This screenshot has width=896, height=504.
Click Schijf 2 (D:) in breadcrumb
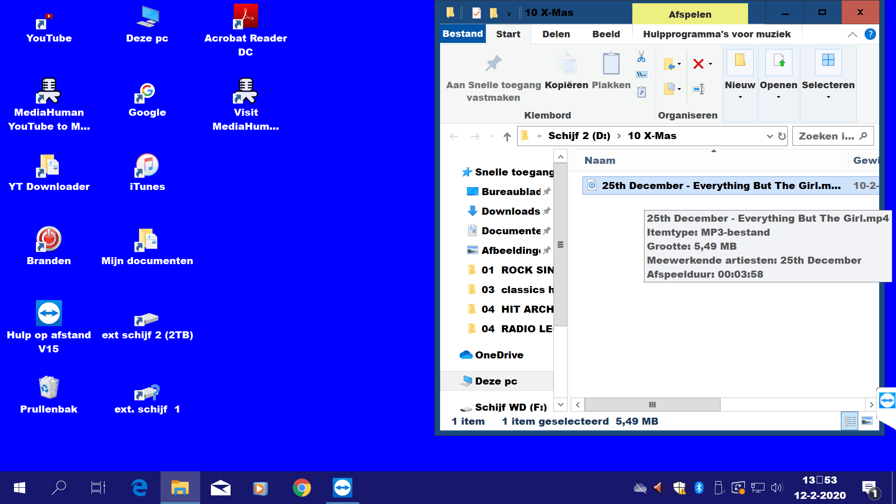tap(579, 136)
